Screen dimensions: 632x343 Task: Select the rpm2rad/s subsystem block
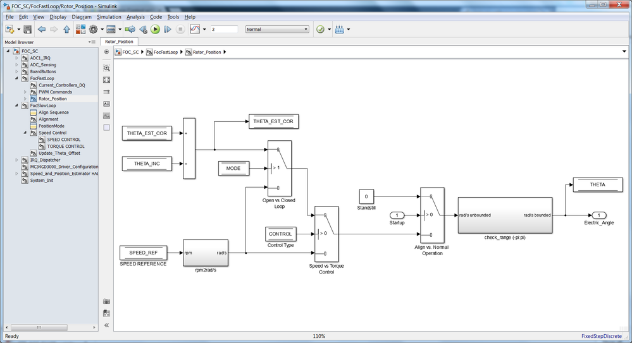tap(206, 253)
